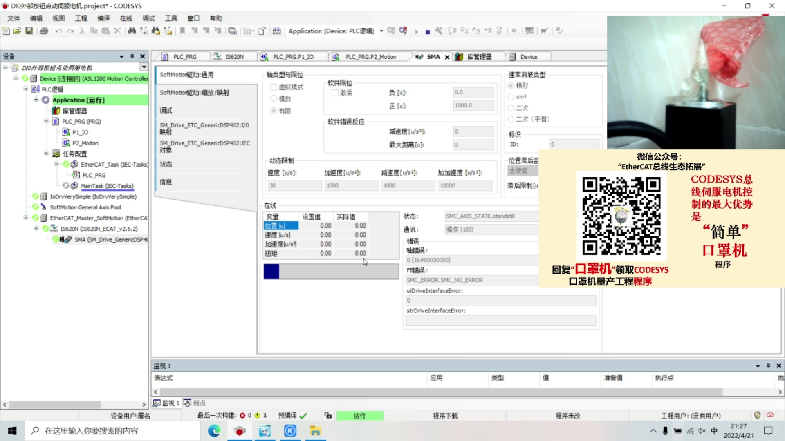Screen dimensions: 785x441
Task: Start the application with the Run icon
Action: (416, 31)
